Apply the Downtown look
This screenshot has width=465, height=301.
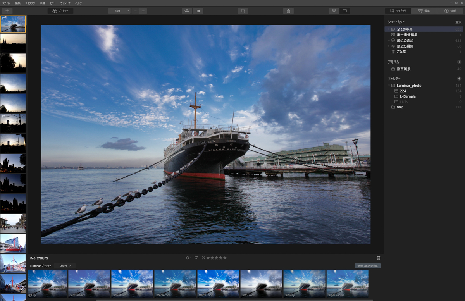click(x=132, y=284)
